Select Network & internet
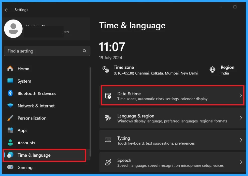The height and width of the screenshot is (176, 248). (x=47, y=106)
